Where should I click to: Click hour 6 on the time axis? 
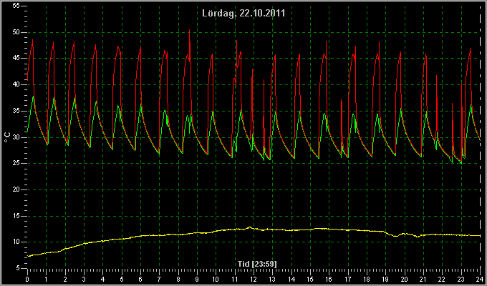[140, 279]
